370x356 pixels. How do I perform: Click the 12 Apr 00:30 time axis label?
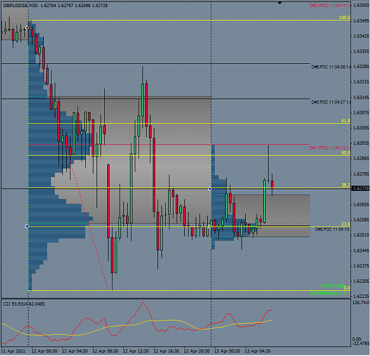(44, 351)
